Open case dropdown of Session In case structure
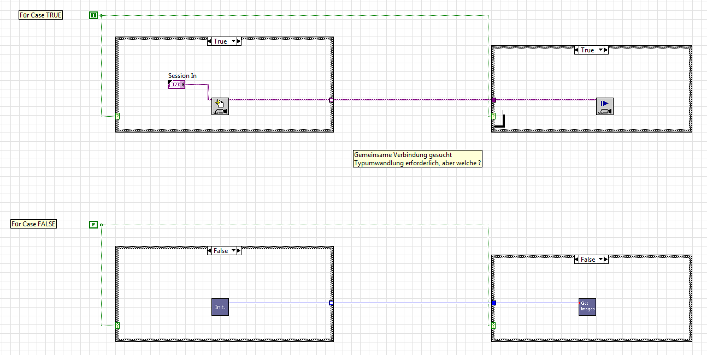The width and height of the screenshot is (707, 355). [234, 41]
